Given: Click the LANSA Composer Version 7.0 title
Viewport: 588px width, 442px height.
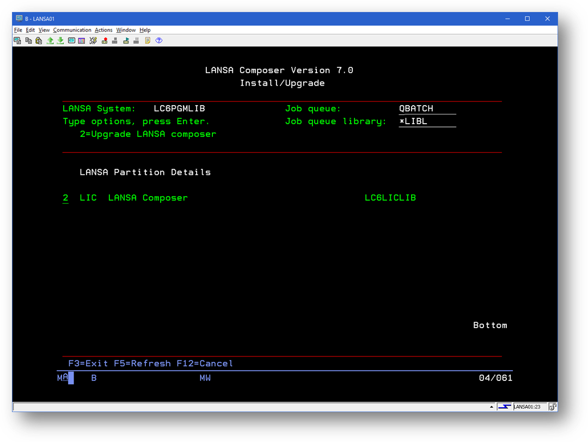Looking at the screenshot, I should tap(279, 70).
